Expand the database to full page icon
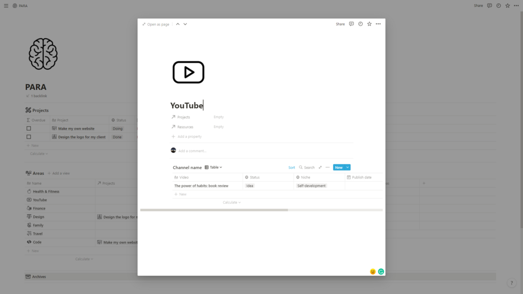523x294 pixels. point(320,168)
